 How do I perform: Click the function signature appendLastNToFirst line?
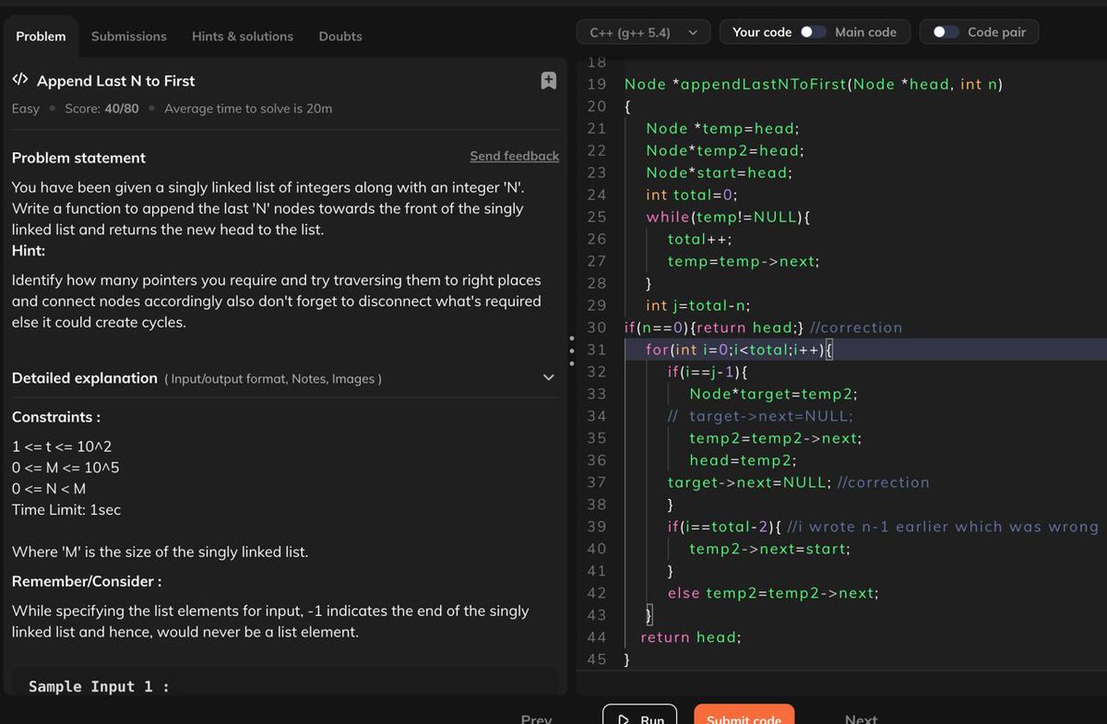coord(814,84)
